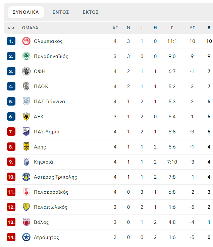Click the Βόλος red-blue crest
213x247 pixels.
[x=26, y=222]
